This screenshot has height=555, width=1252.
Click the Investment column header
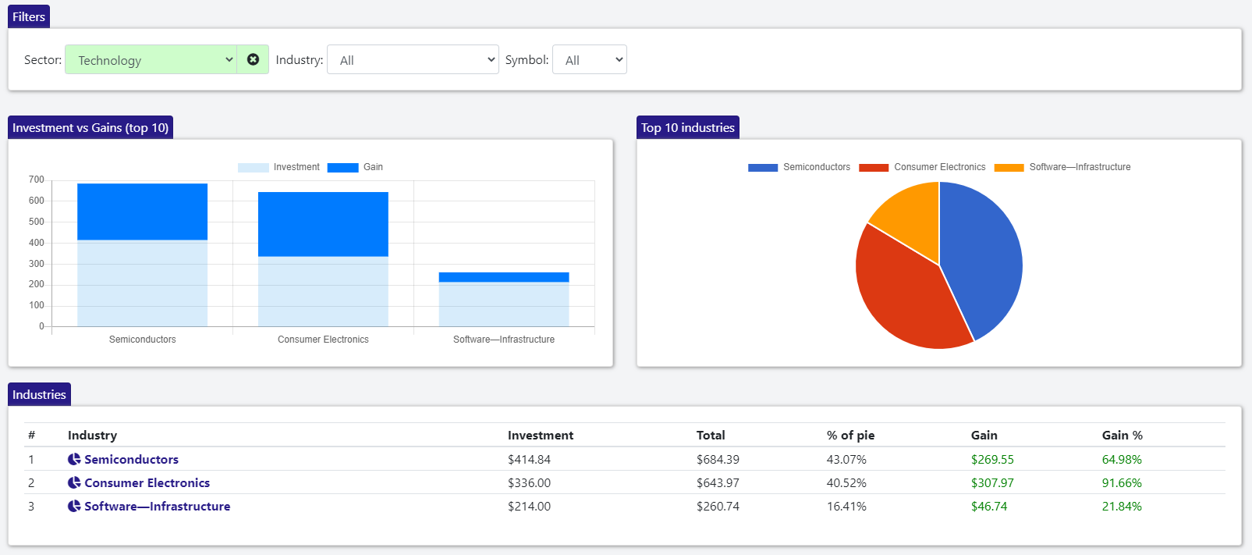click(541, 435)
